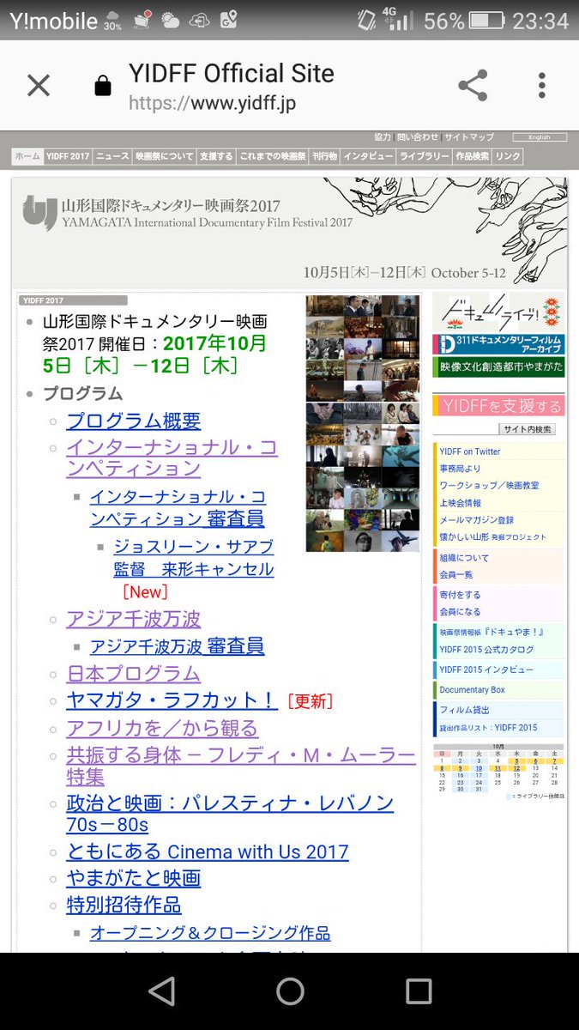
Task: Open the 刊行物 navigation tab
Action: tap(324, 156)
